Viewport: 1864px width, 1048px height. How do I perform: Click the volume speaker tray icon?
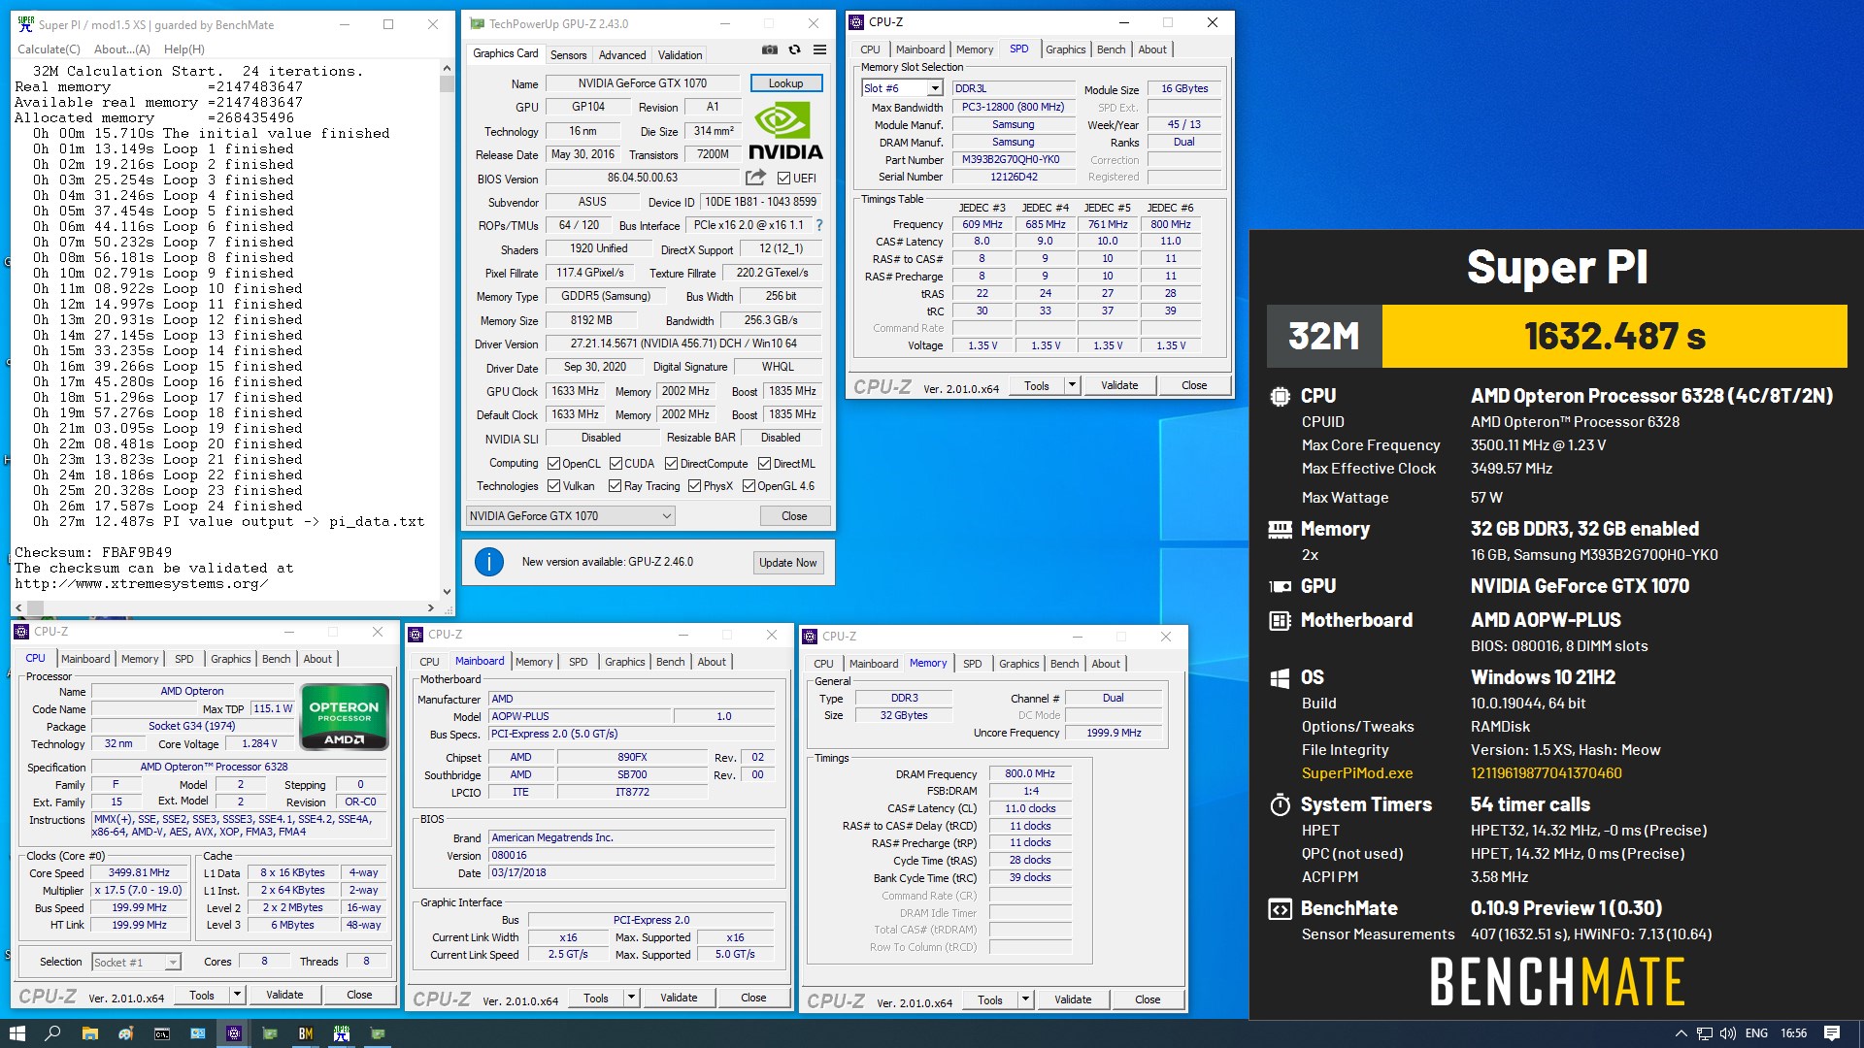(x=1728, y=1033)
